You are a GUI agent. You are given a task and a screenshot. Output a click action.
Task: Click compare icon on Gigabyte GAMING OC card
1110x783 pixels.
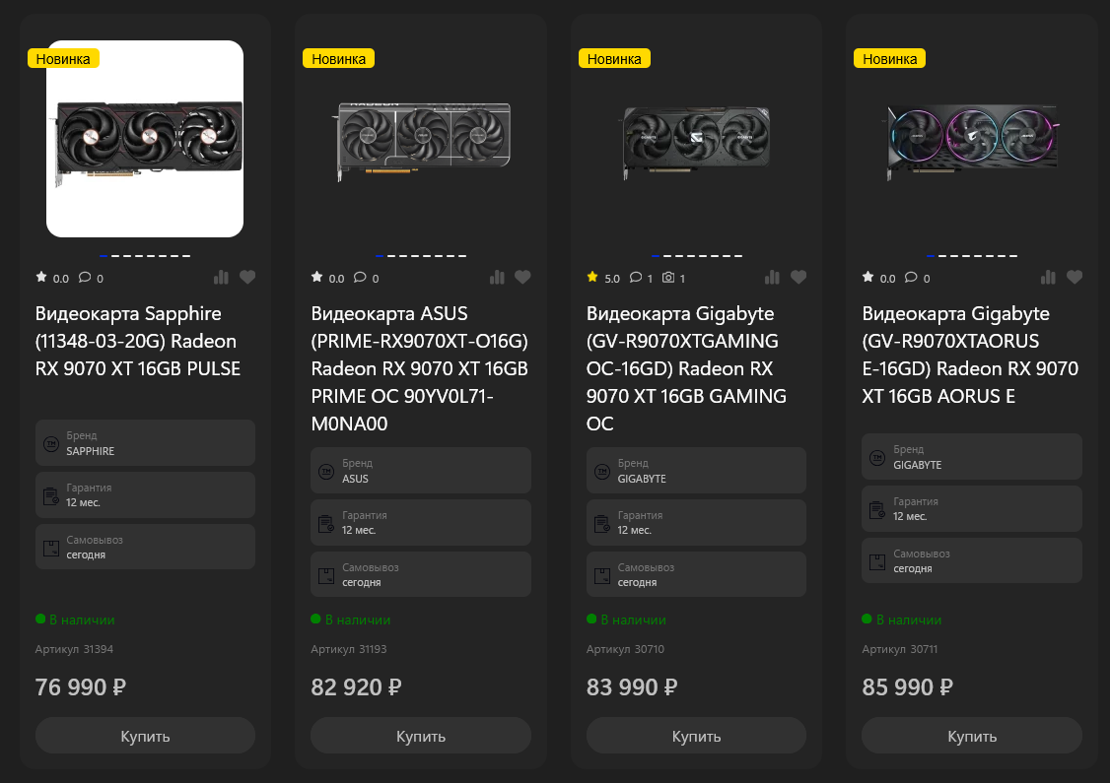click(773, 278)
